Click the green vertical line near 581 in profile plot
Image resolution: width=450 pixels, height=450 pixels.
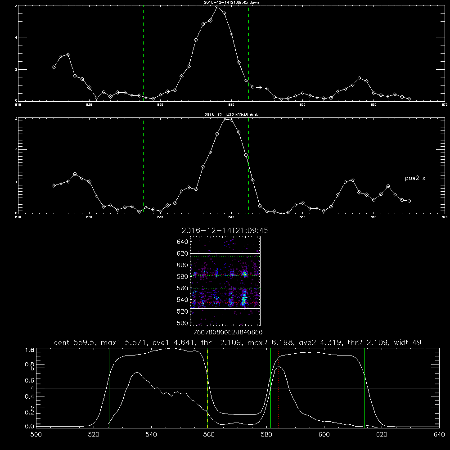tap(270, 388)
